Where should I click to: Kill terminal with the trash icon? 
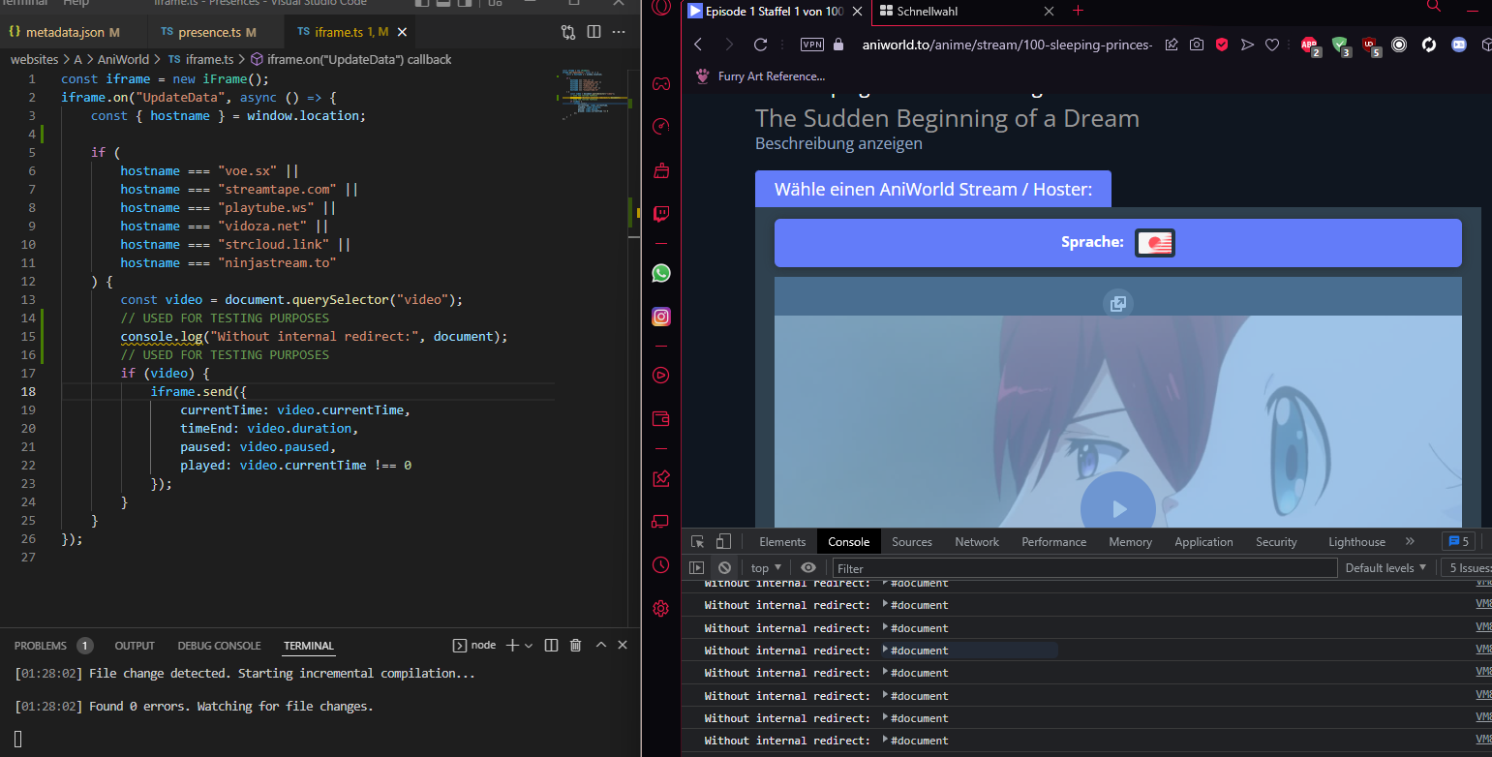575,645
